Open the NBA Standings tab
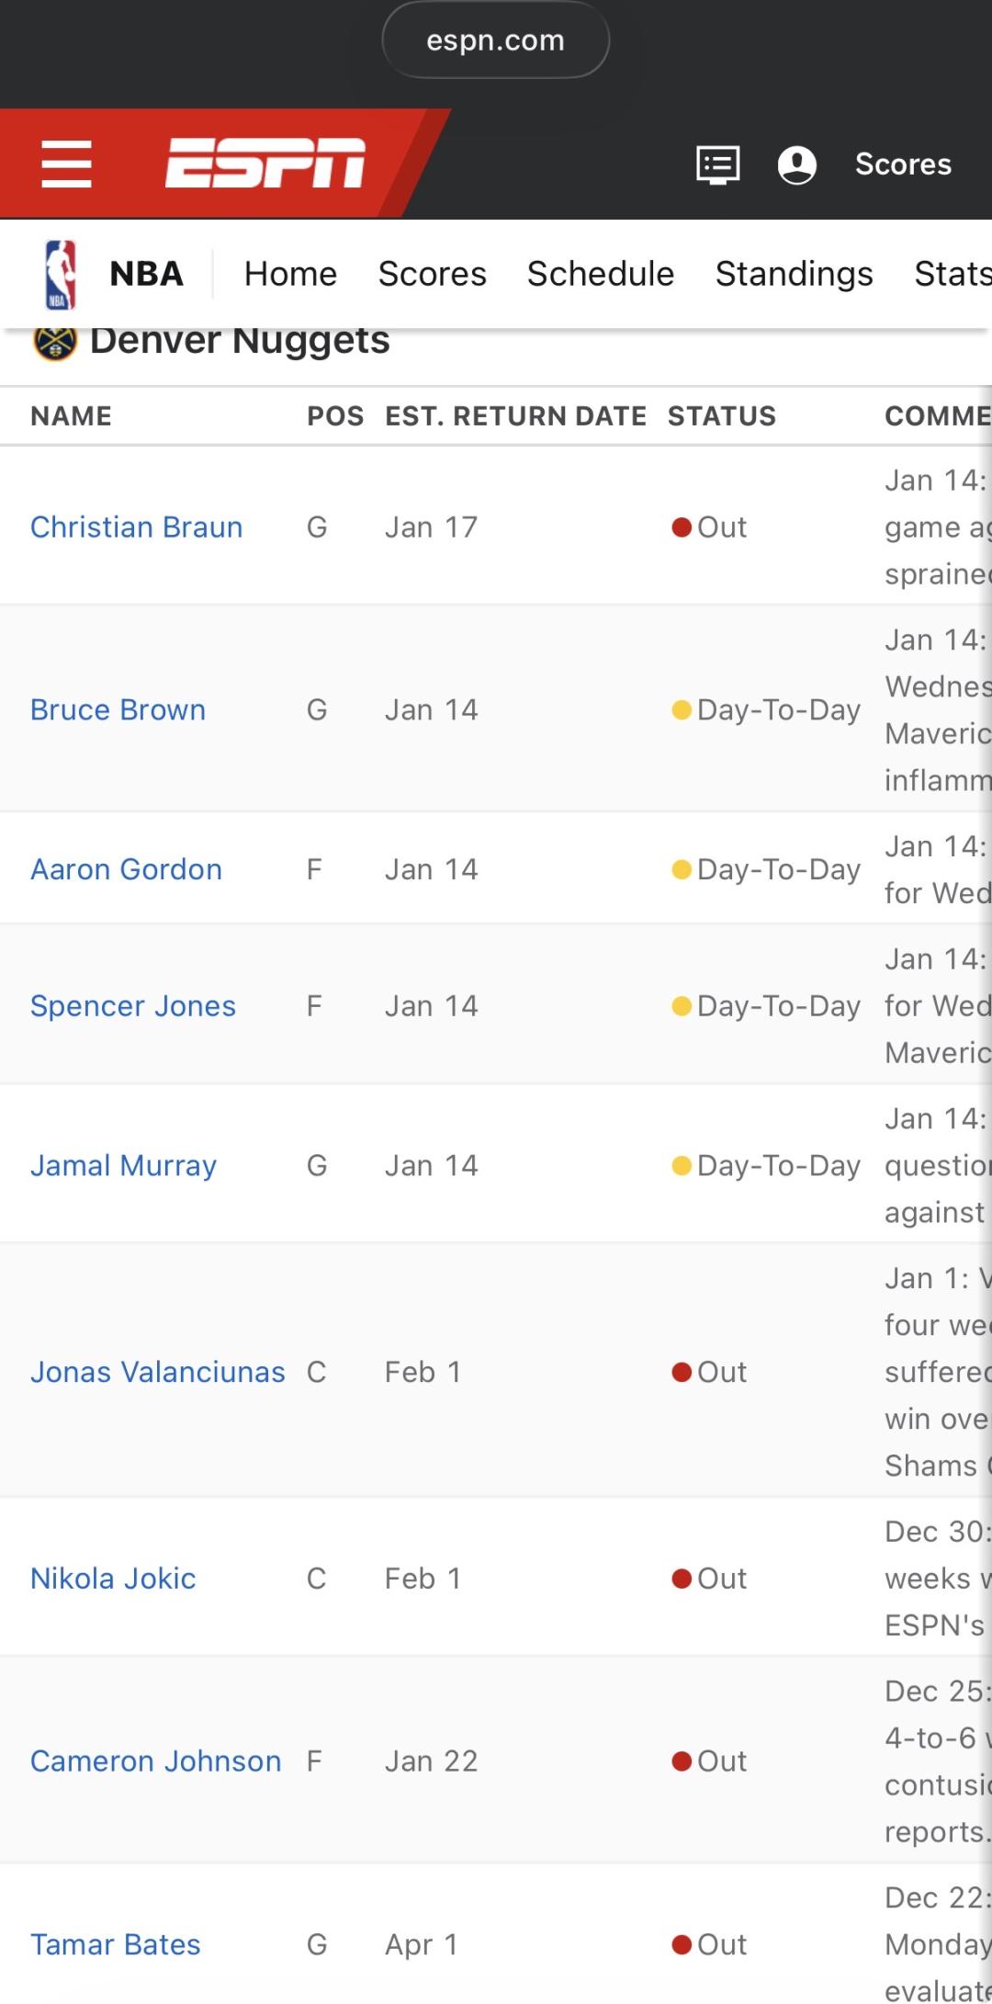 click(794, 274)
